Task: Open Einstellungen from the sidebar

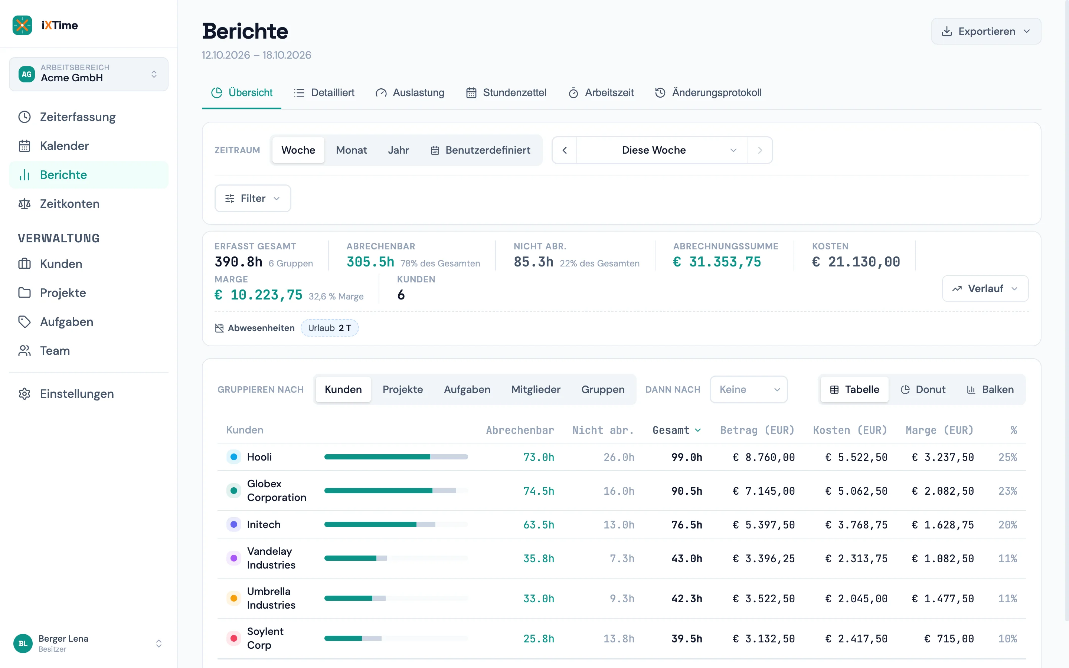Action: point(88,394)
